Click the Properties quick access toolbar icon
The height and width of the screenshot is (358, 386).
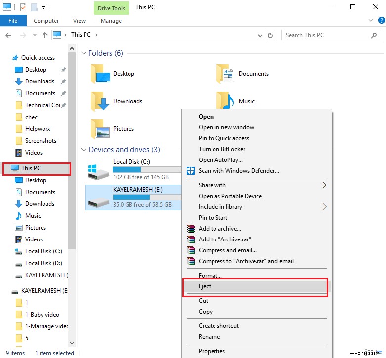(x=23, y=7)
